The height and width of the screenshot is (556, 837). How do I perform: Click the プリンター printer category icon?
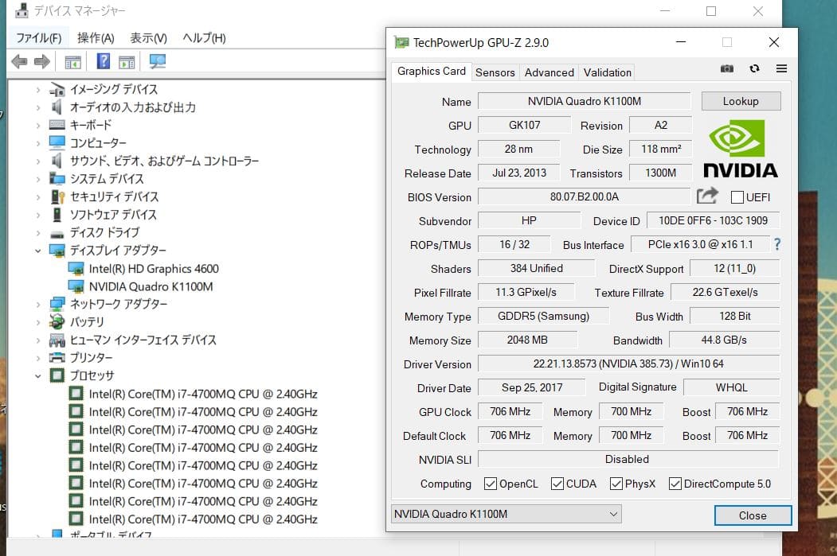pyautogui.click(x=57, y=357)
